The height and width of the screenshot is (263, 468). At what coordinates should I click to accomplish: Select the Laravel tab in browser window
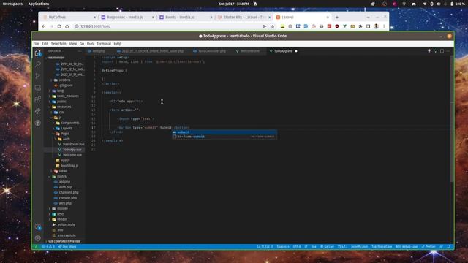[302, 18]
